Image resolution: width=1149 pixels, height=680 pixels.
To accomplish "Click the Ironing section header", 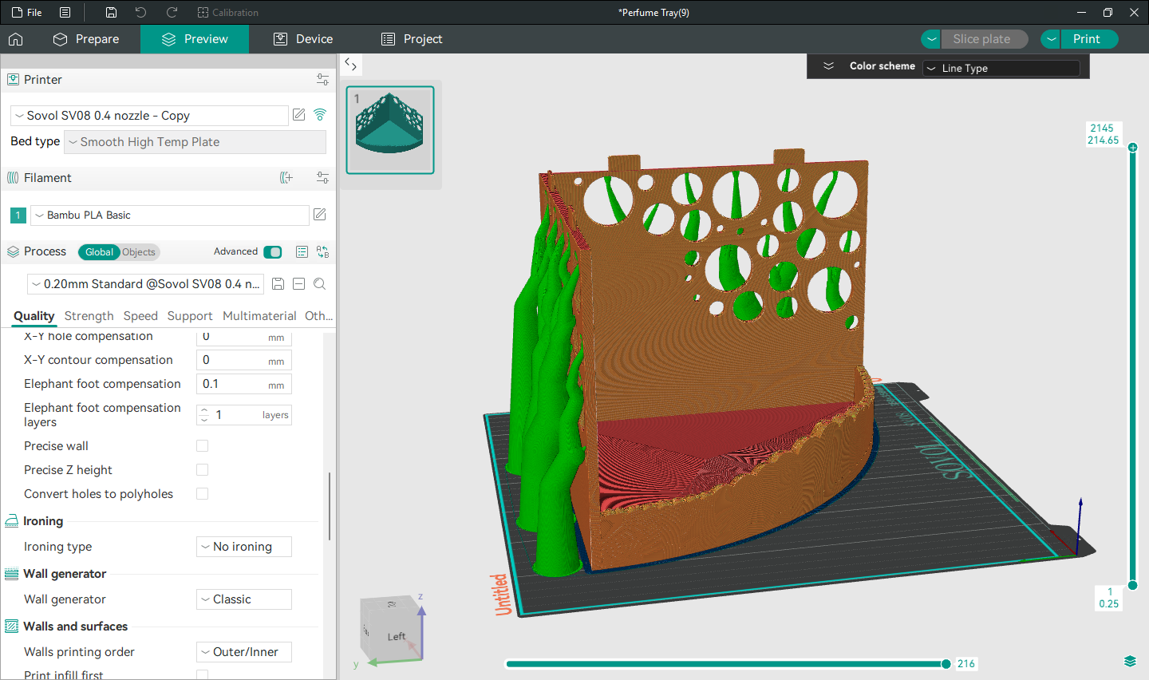I will coord(43,521).
